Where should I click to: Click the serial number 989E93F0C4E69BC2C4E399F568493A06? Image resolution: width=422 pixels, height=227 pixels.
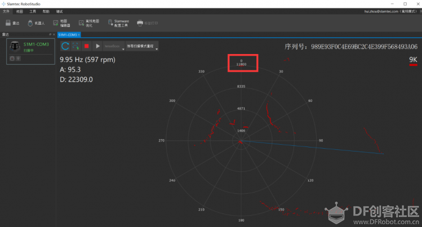[x=364, y=47]
